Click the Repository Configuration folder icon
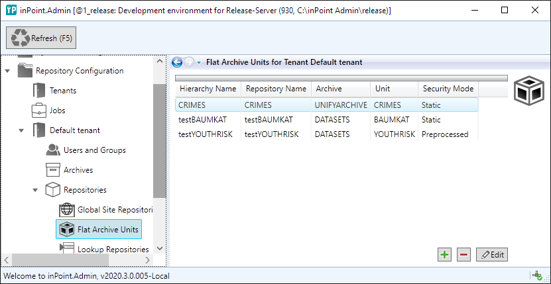This screenshot has width=551, height=284. click(x=25, y=71)
